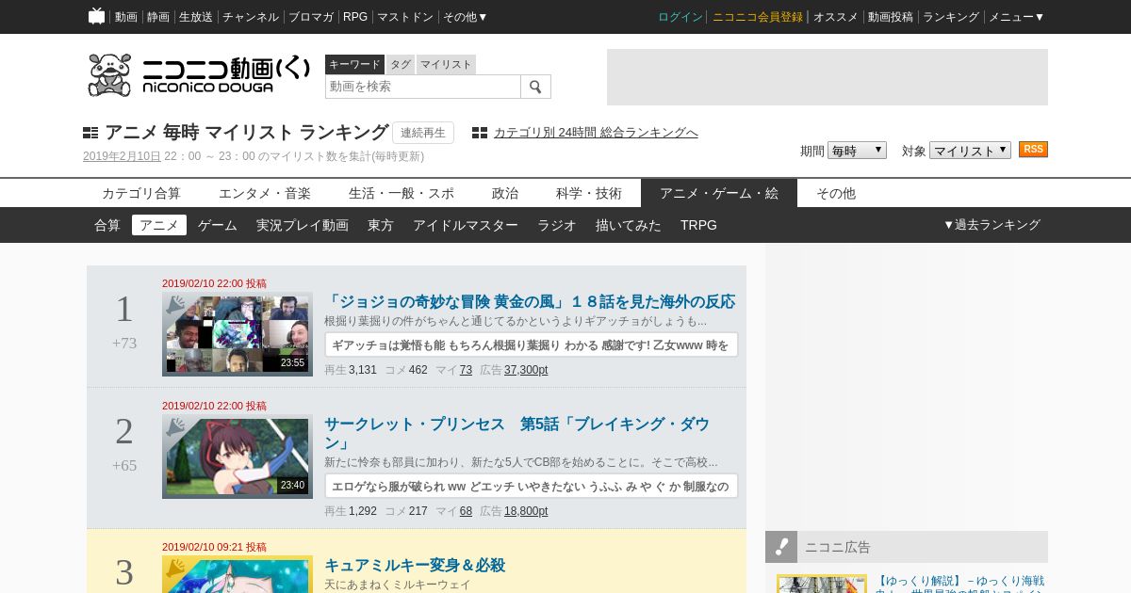Open the ログイン link

pyautogui.click(x=680, y=17)
